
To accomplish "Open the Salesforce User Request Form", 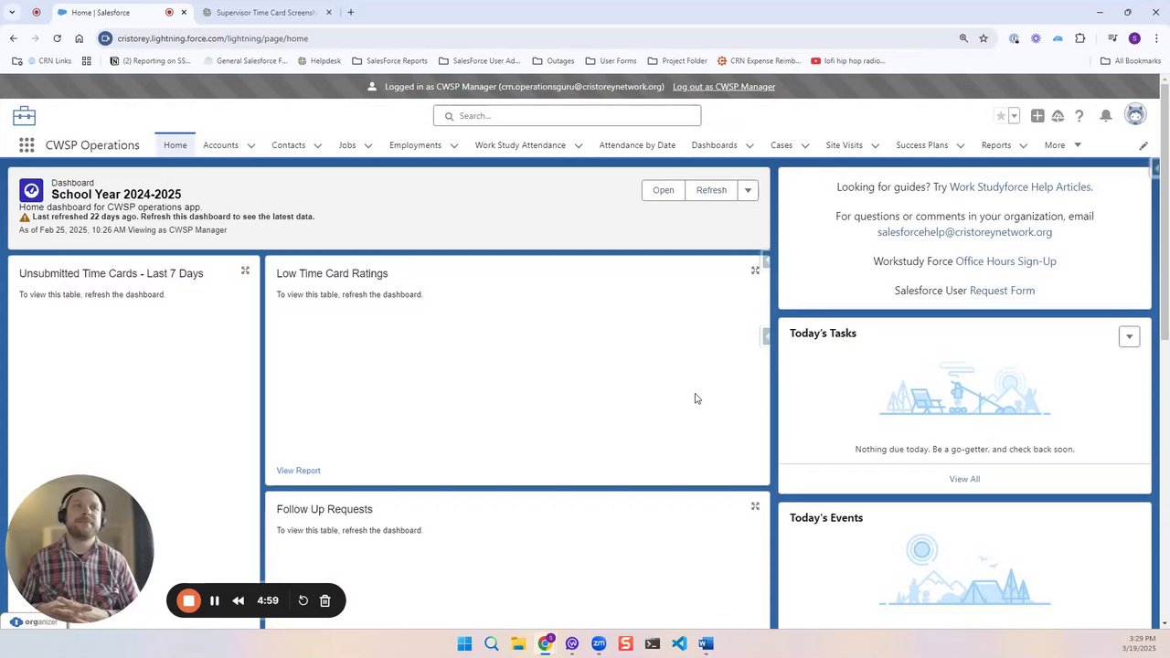I will [1002, 291].
